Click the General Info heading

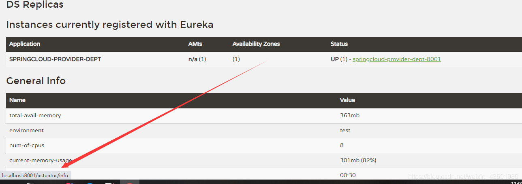pyautogui.click(x=36, y=80)
